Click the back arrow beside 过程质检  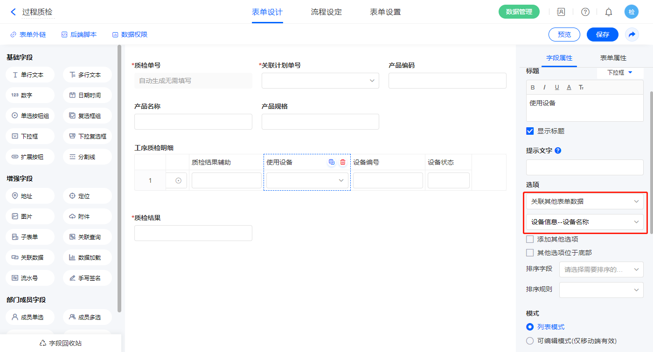point(13,12)
